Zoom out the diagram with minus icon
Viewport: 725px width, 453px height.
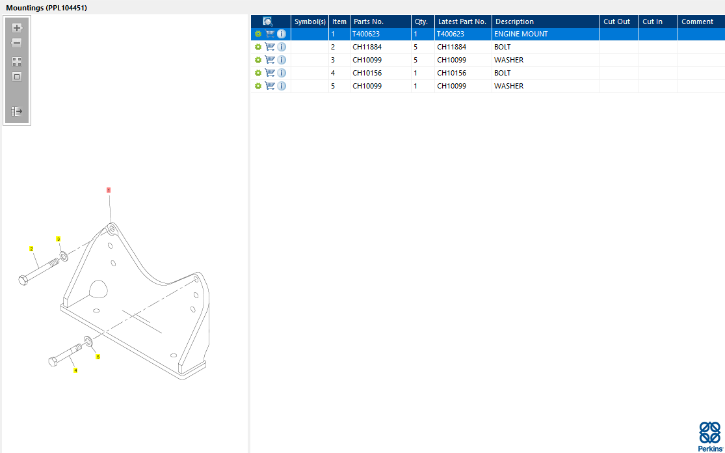(x=17, y=43)
